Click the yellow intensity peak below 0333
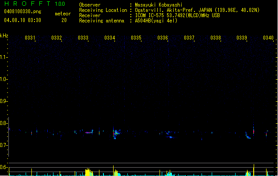Screen dimensions: 278x176 pyautogui.click(x=89, y=172)
